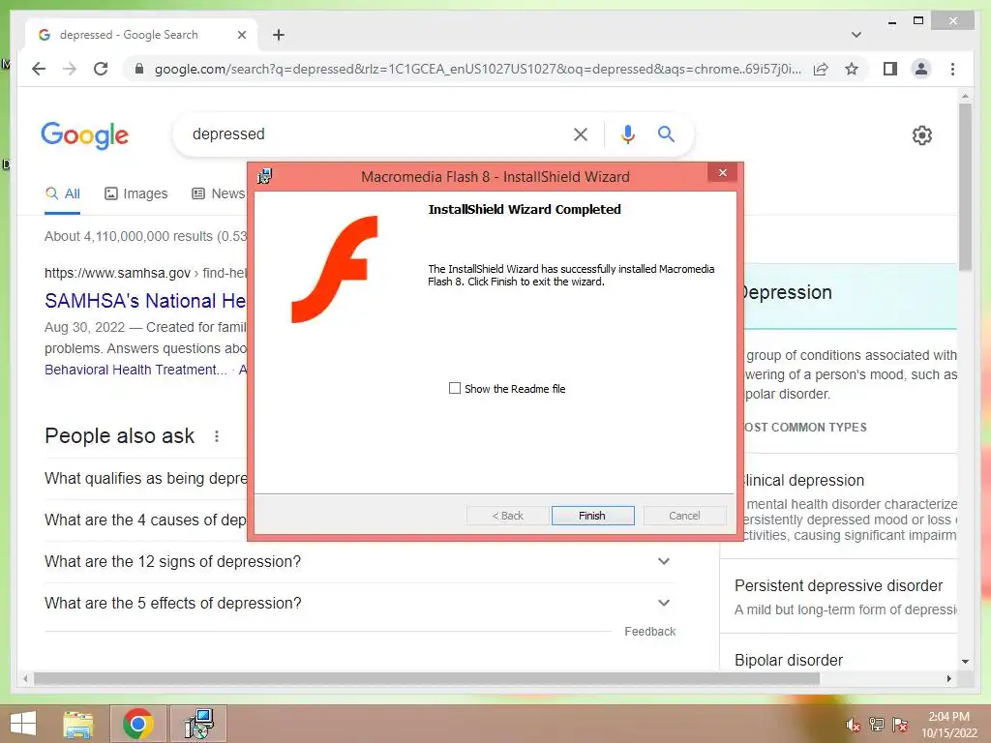Click the muted volume tray icon
991x743 pixels.
[x=854, y=725]
